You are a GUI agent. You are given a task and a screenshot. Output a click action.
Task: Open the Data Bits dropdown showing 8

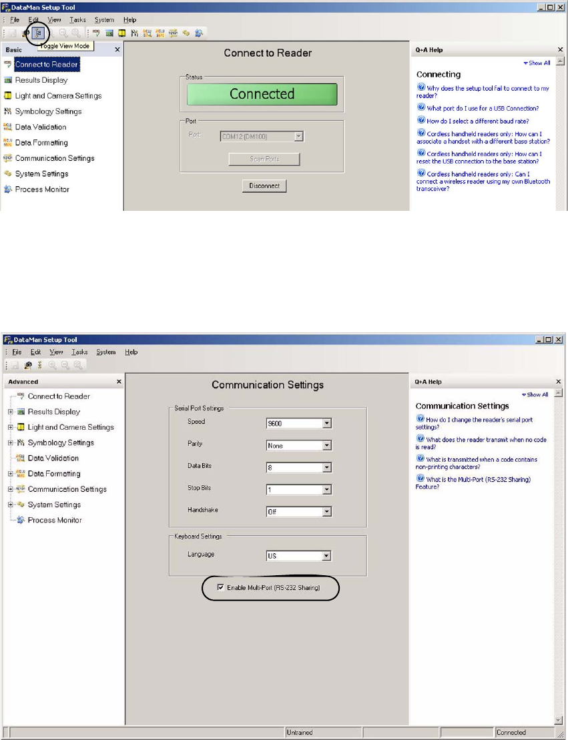pyautogui.click(x=327, y=468)
